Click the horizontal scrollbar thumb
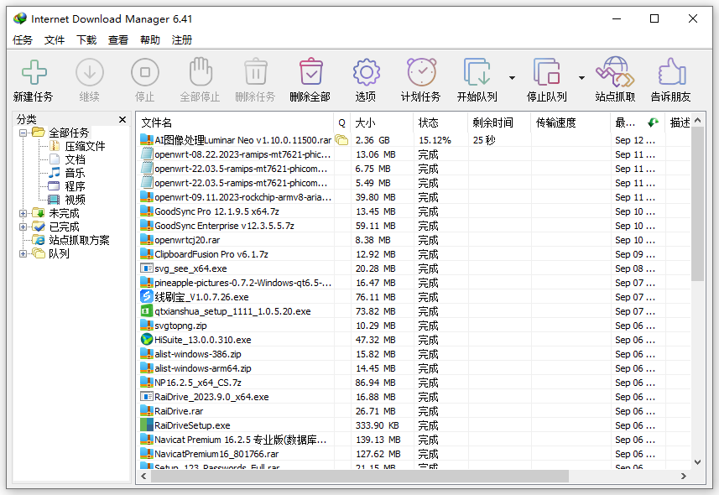The image size is (719, 495). (359, 477)
